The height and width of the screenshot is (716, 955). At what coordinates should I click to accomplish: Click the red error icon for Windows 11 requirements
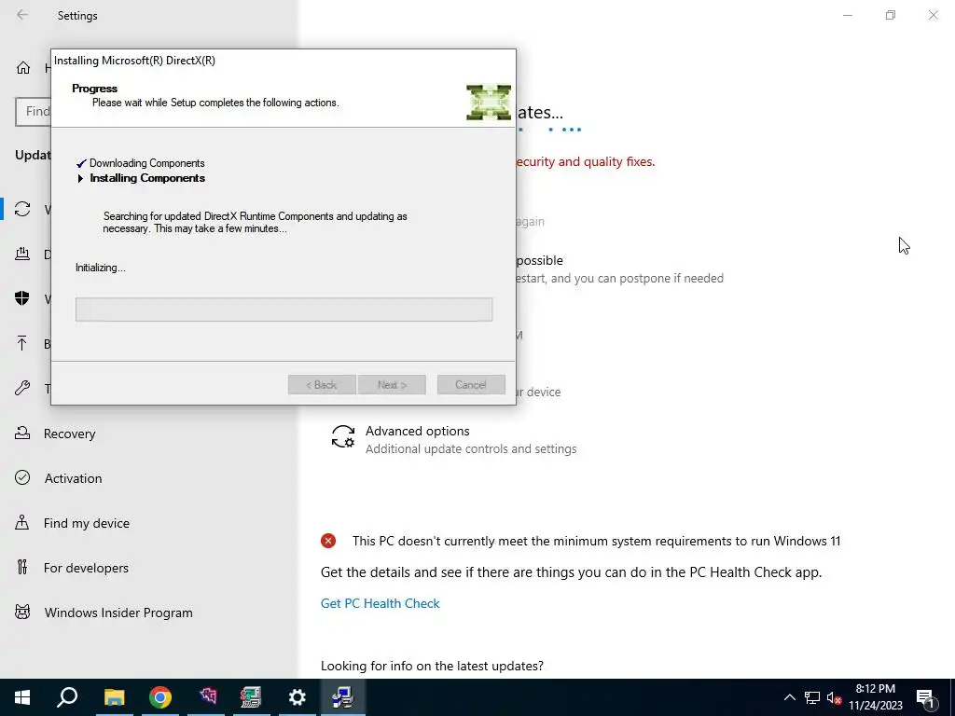coord(328,541)
